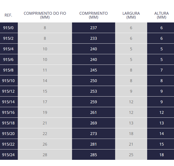
Task: Select reference cell 915/0
Action: [x=9, y=28]
